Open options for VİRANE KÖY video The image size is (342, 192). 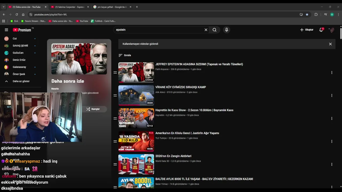click(x=332, y=95)
